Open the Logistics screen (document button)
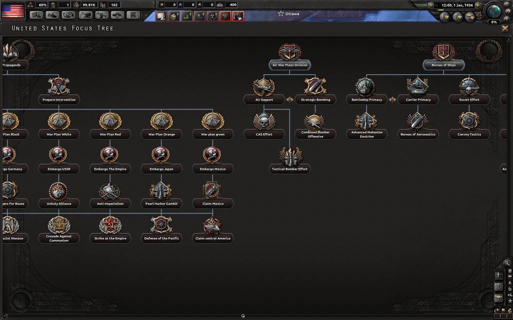Viewport: 513px width, 320px height. click(x=133, y=15)
